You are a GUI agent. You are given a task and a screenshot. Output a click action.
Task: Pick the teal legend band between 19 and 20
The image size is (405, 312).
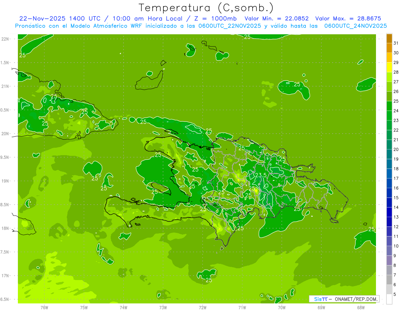pyautogui.click(x=389, y=154)
